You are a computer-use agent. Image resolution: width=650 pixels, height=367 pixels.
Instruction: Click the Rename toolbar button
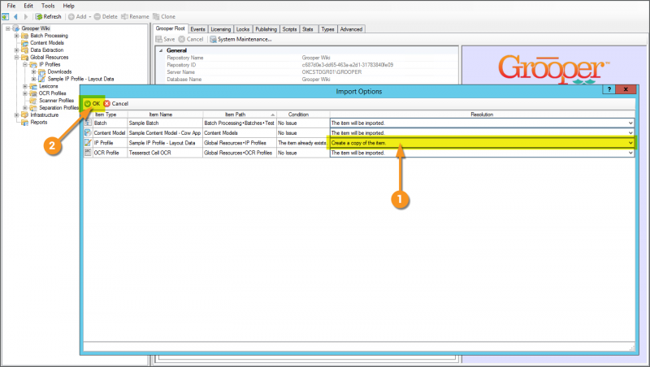[x=135, y=16]
